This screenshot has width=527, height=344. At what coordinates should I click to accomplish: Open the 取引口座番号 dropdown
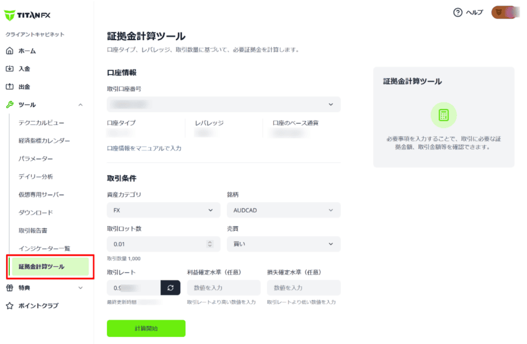[224, 104]
